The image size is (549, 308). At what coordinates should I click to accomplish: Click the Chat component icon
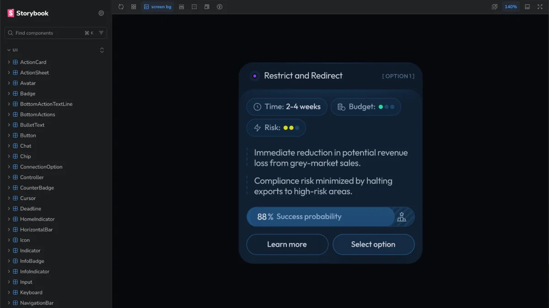pos(16,146)
